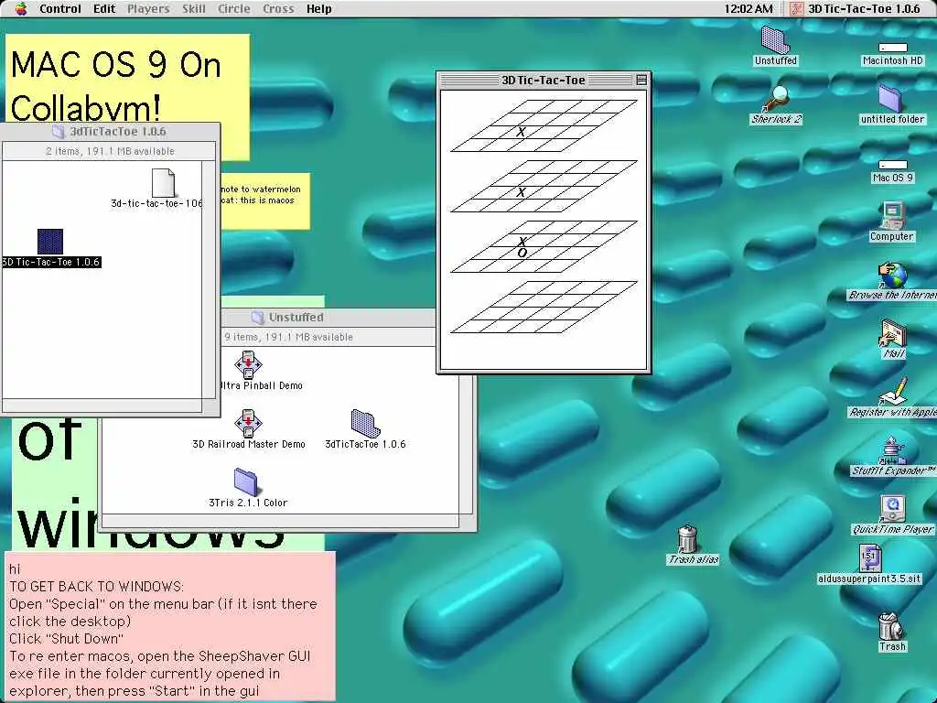This screenshot has height=703, width=937.
Task: Click the X on the third game board
Action: coord(522,242)
